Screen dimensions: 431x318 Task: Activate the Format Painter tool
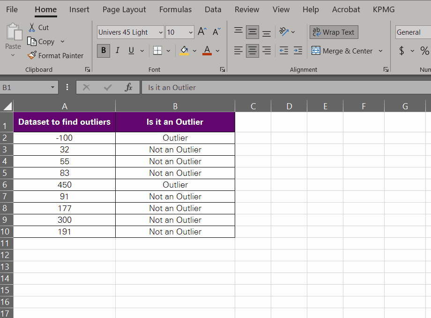coord(55,55)
